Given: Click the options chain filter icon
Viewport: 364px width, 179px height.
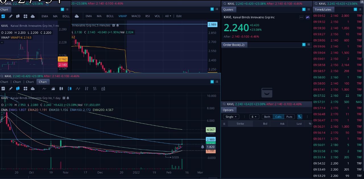Looking at the screenshot, I should click(299, 117).
